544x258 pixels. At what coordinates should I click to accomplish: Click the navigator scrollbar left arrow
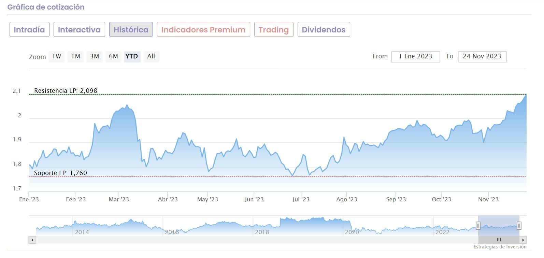[32, 240]
